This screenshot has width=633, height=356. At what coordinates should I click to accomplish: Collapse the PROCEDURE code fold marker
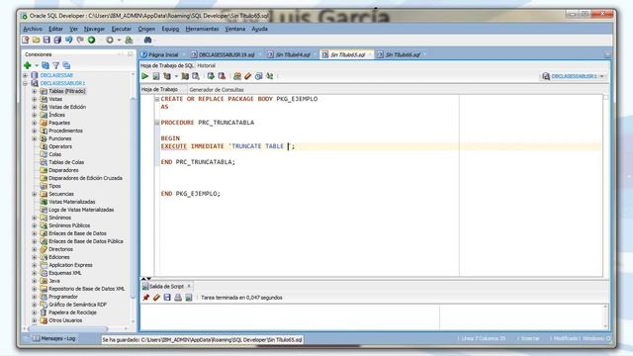[157, 123]
